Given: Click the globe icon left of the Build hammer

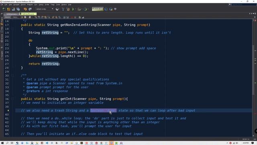Looking at the screenshot, I should 57,9.
